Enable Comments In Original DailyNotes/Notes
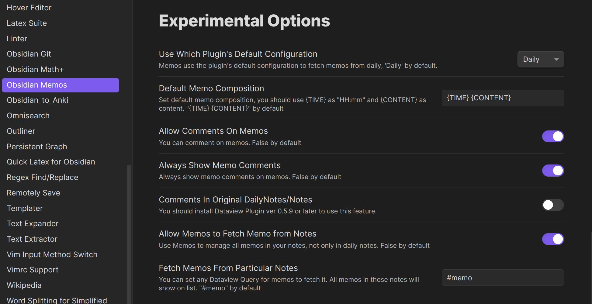Image resolution: width=592 pixels, height=304 pixels. pyautogui.click(x=553, y=205)
